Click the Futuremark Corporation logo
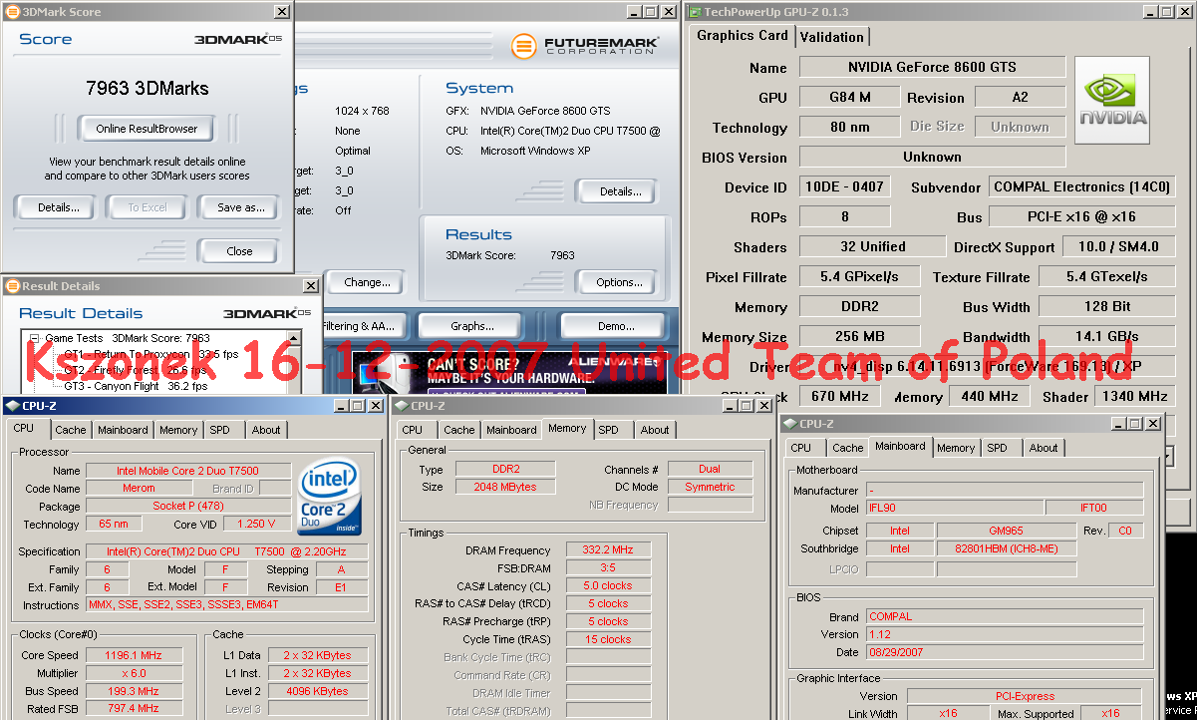 coord(586,45)
